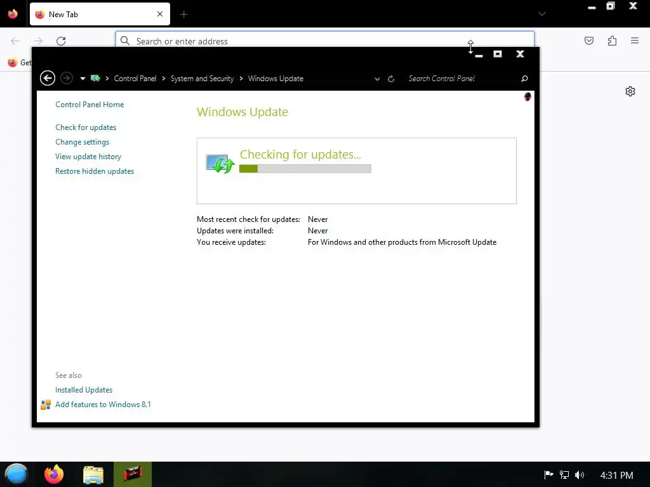Open Change settings link
The image size is (650, 487).
[82, 141]
